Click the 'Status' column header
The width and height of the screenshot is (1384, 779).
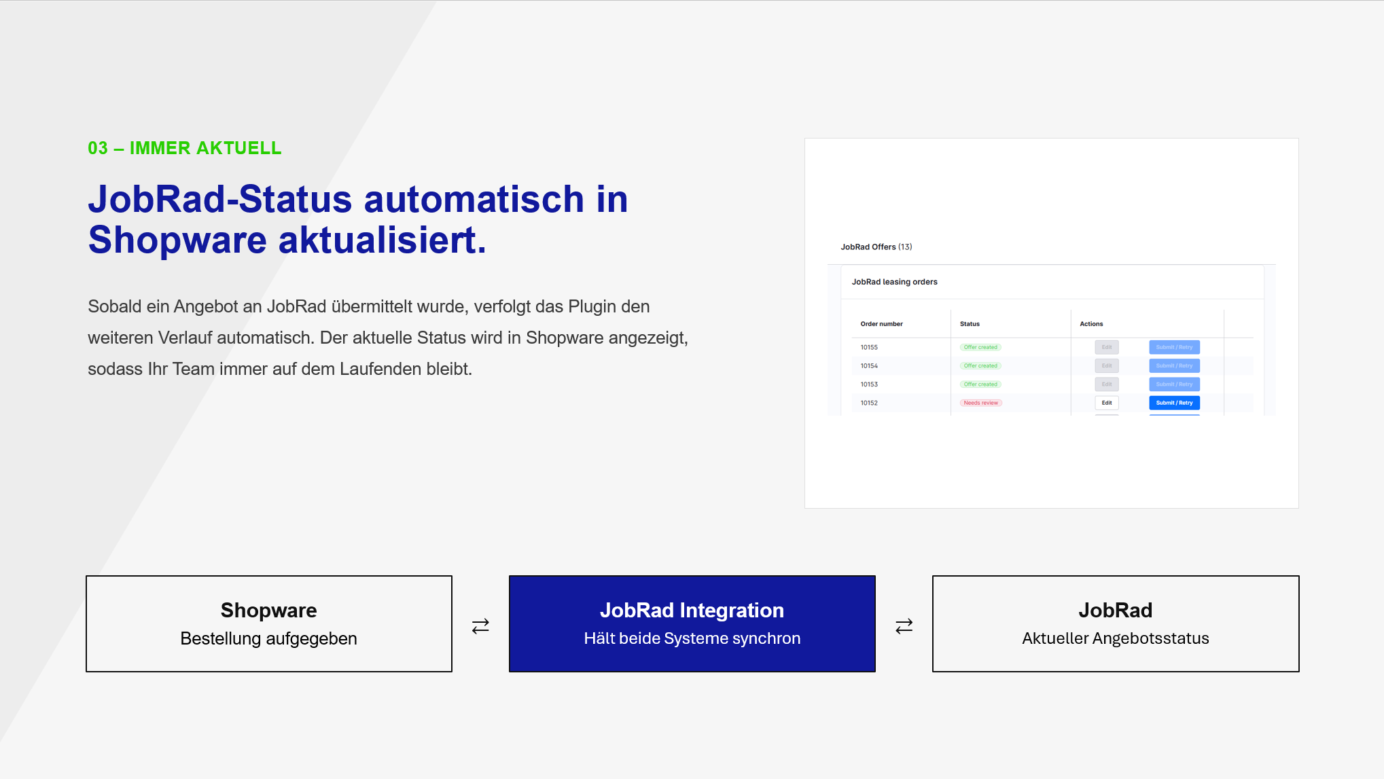coord(970,324)
